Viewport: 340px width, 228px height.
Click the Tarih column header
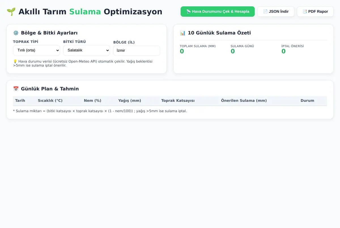tap(20, 101)
